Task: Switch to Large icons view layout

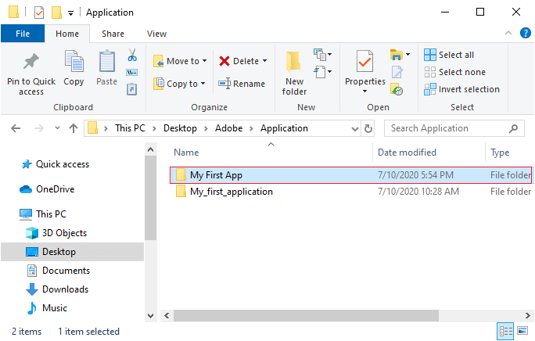Action: pyautogui.click(x=522, y=331)
